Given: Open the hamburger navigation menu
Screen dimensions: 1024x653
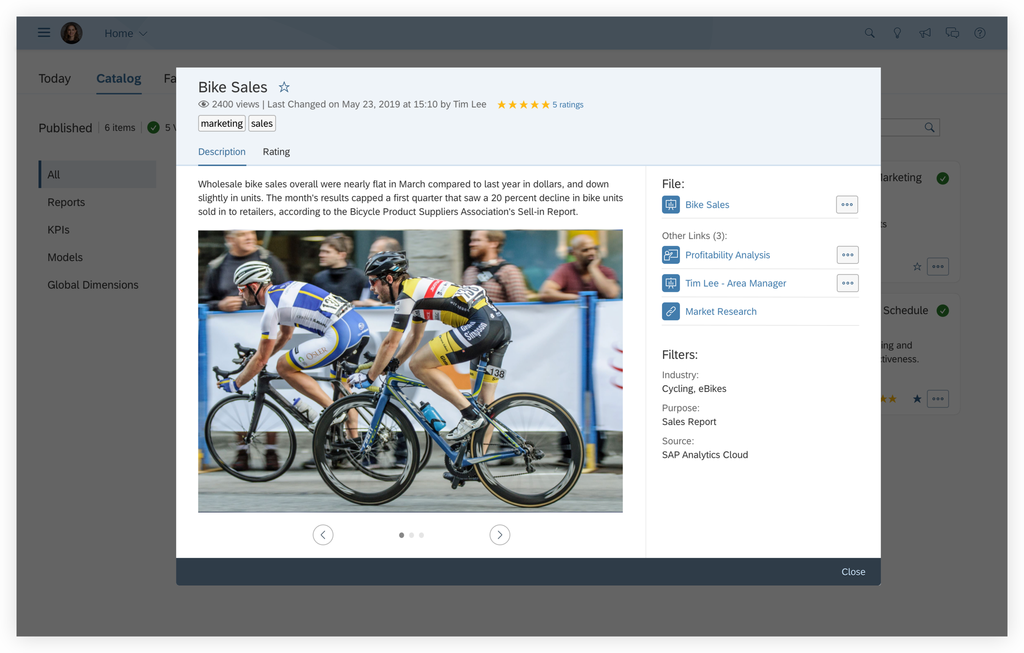Looking at the screenshot, I should click(44, 33).
